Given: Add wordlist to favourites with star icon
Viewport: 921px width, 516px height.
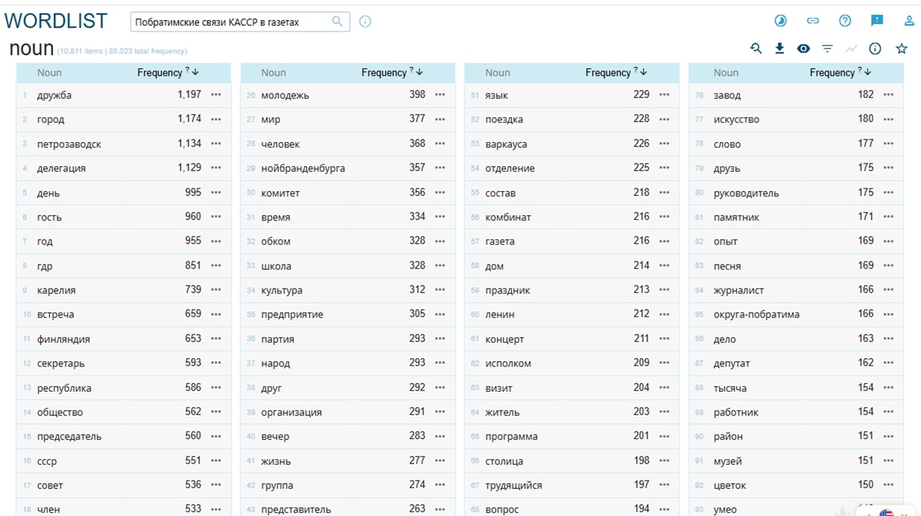Looking at the screenshot, I should point(902,48).
